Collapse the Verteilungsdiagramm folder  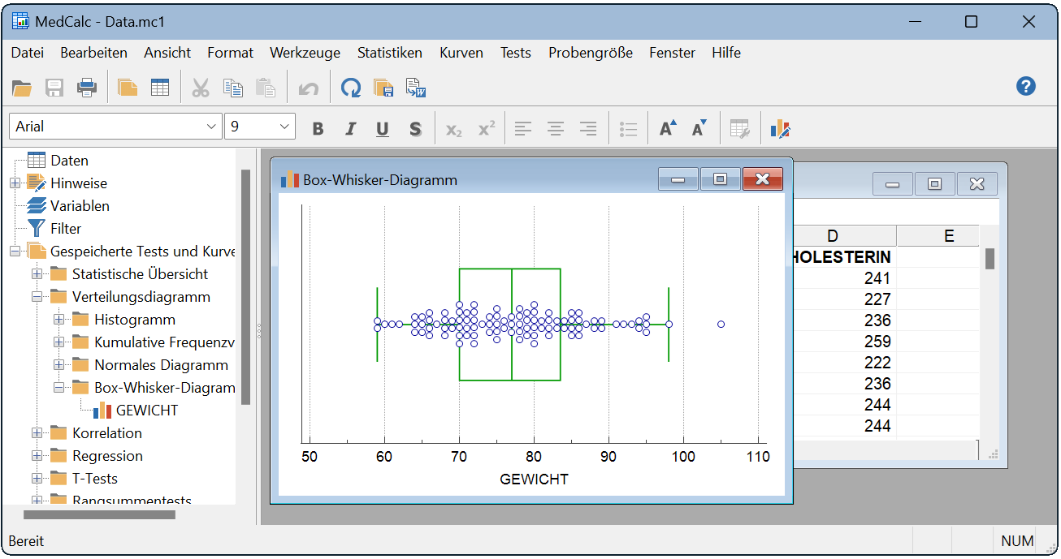(37, 297)
